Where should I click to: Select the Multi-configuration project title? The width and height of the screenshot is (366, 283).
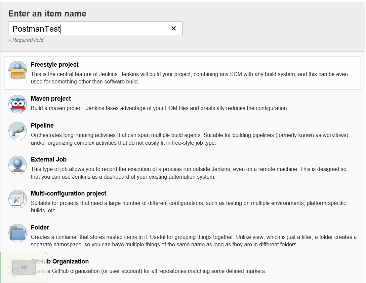[69, 193]
